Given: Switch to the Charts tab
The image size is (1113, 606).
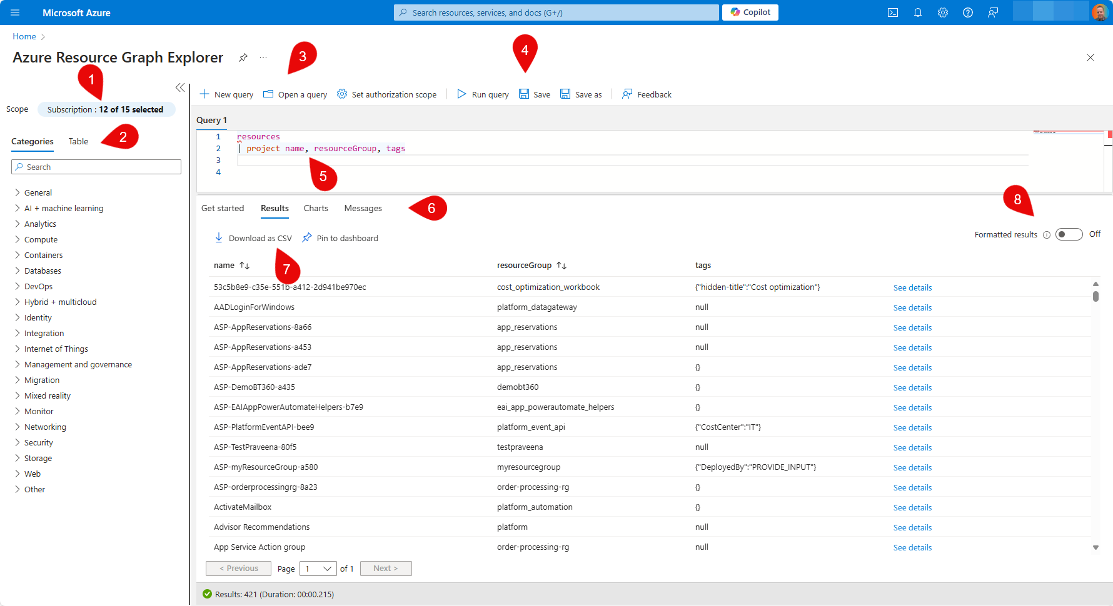Looking at the screenshot, I should tap(316, 208).
